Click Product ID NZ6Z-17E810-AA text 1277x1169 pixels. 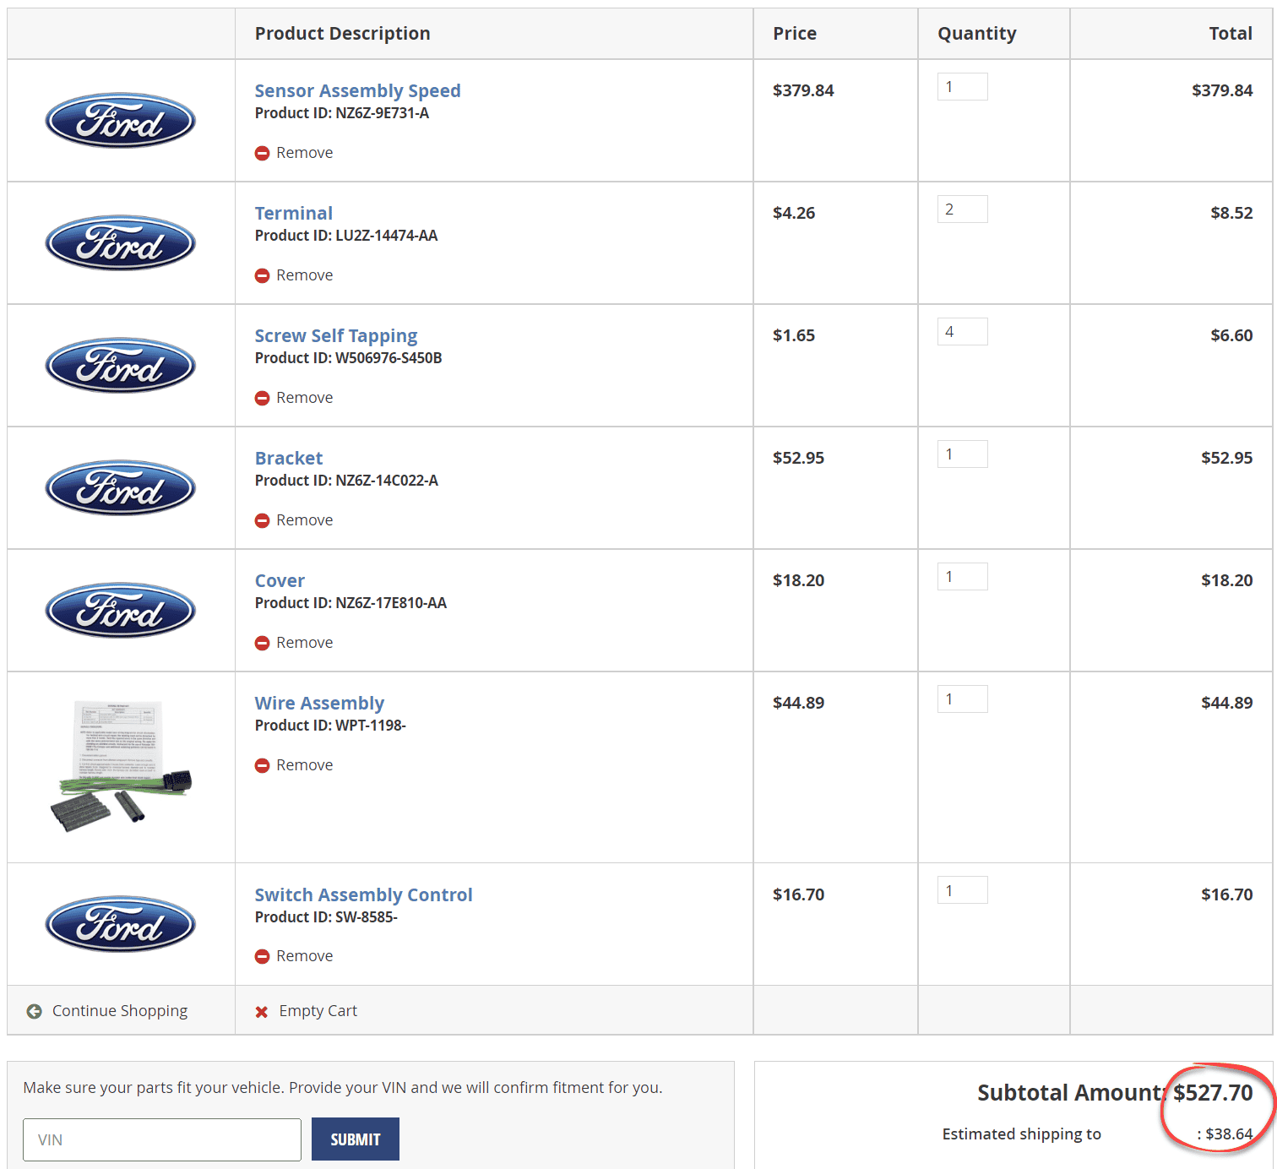pyautogui.click(x=350, y=603)
